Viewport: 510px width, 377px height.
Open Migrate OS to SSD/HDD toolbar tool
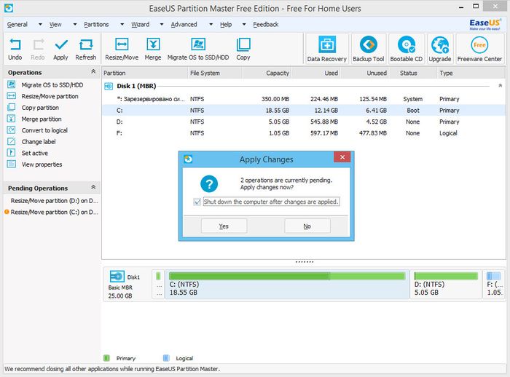click(x=198, y=49)
